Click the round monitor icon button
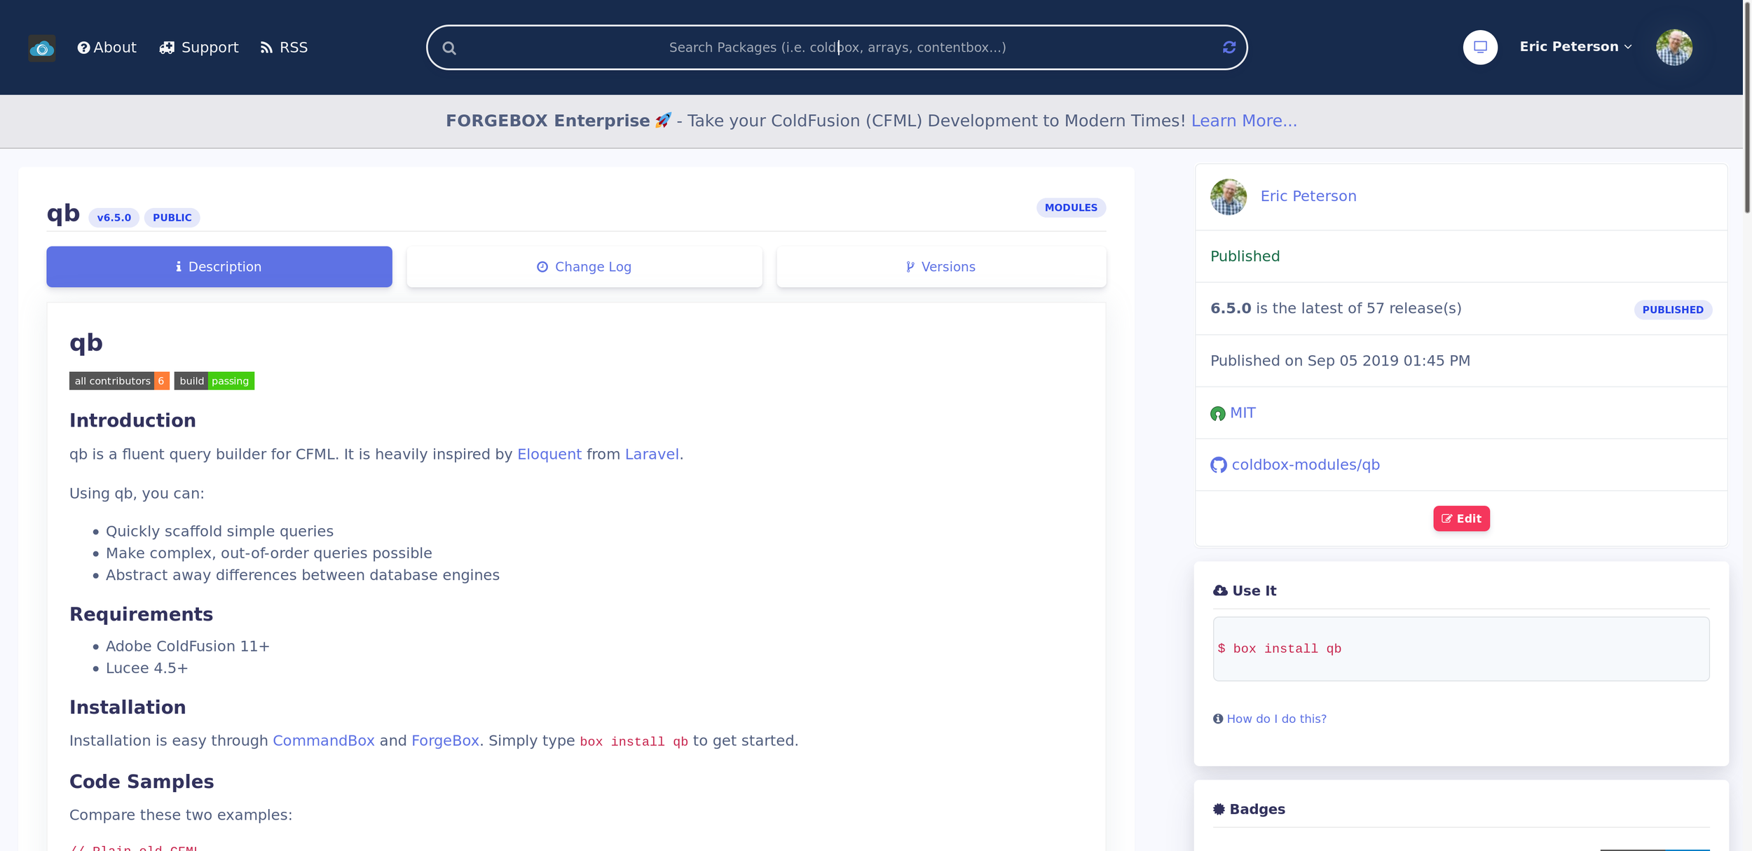The width and height of the screenshot is (1752, 851). click(x=1480, y=47)
